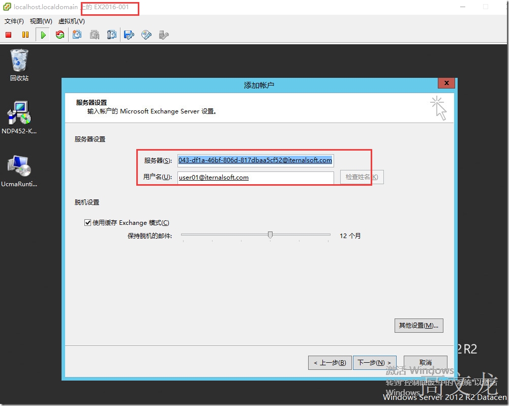Close the 添加帐户 dialog
Image resolution: width=509 pixels, height=406 pixels.
point(446,83)
